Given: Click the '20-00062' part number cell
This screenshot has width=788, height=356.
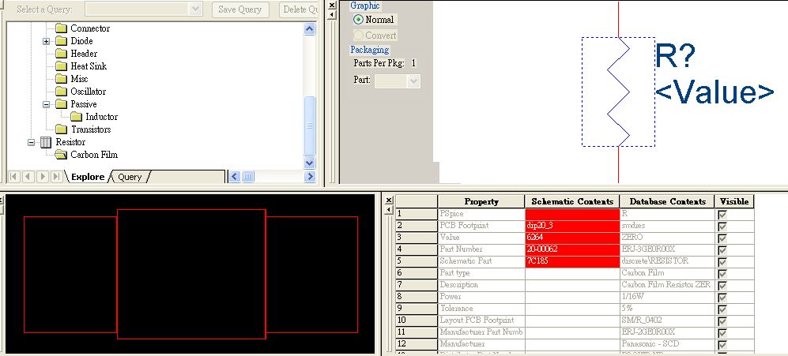Looking at the screenshot, I should pos(572,249).
